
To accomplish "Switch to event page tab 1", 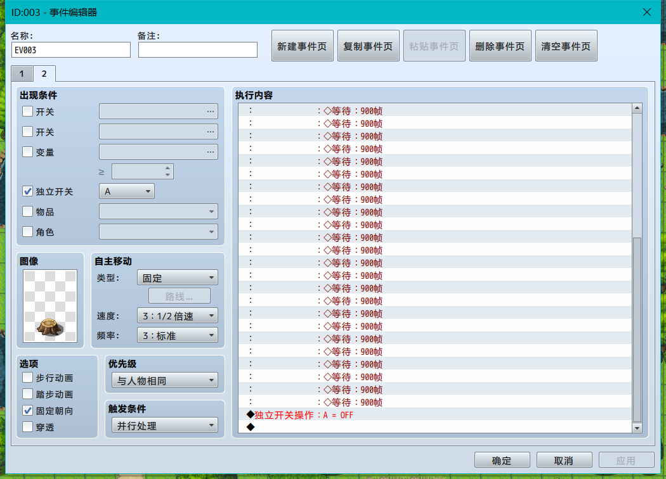I will point(22,74).
